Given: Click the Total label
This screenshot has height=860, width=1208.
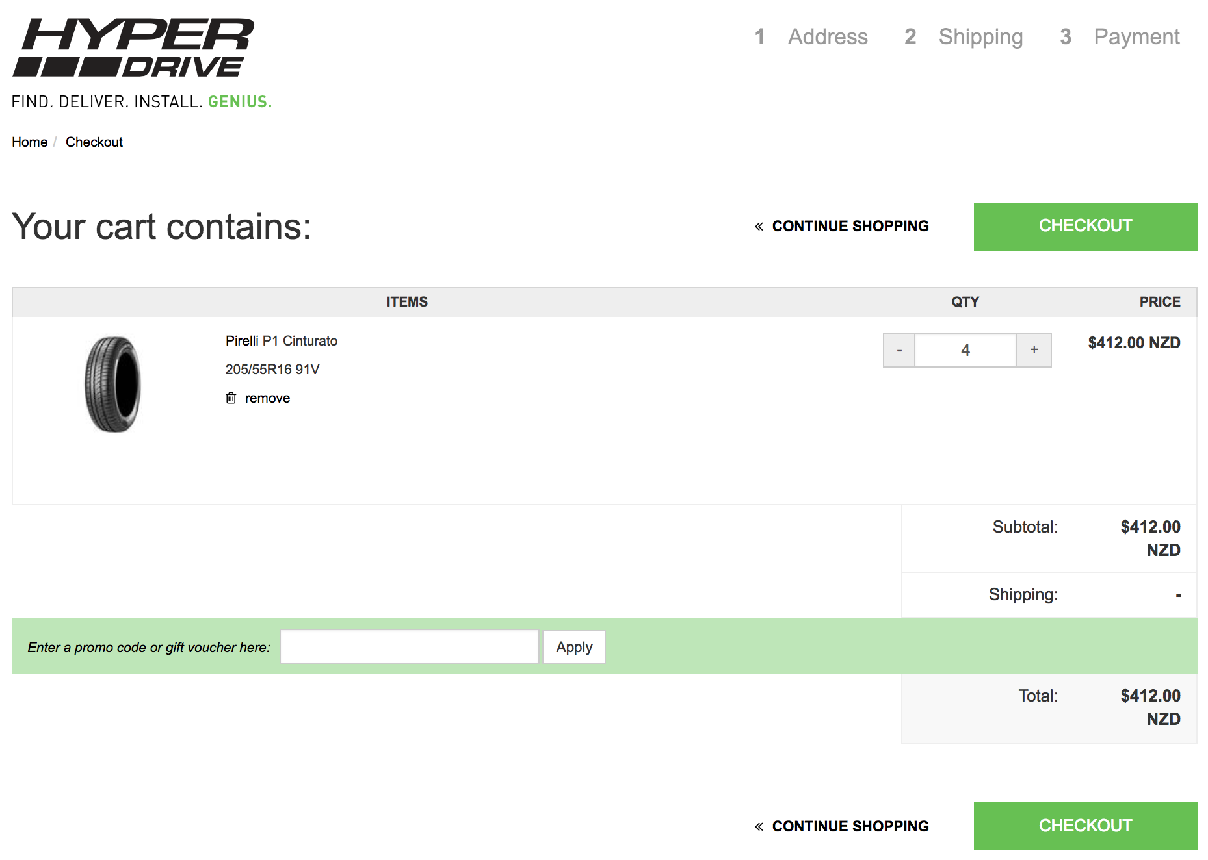Looking at the screenshot, I should [x=1038, y=696].
